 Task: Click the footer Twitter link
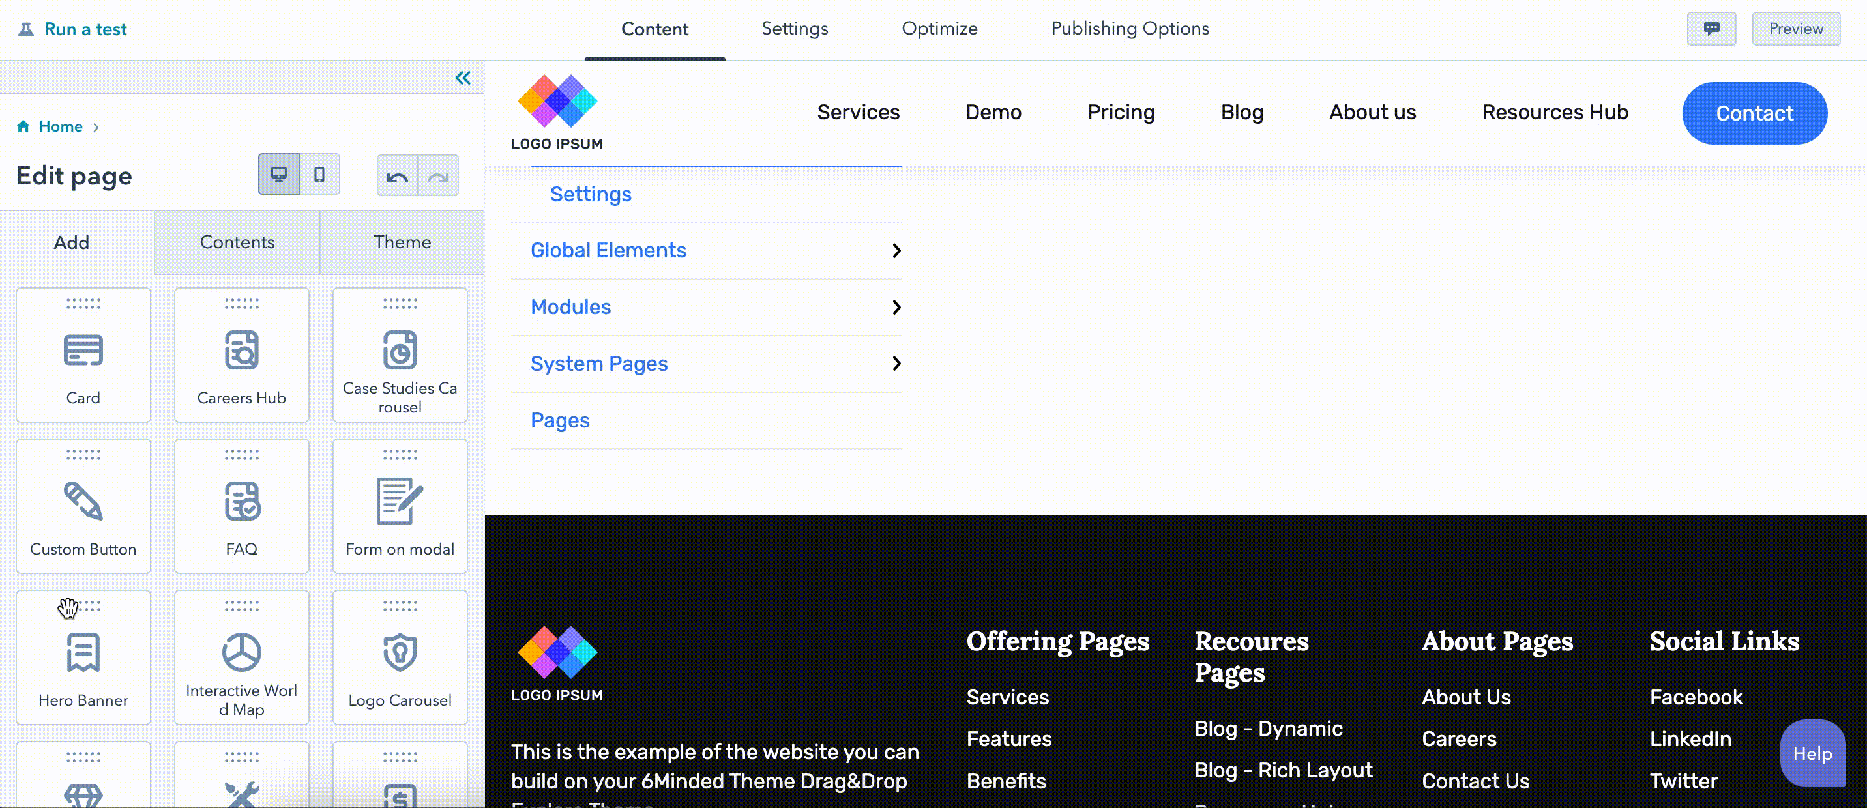pos(1684,781)
